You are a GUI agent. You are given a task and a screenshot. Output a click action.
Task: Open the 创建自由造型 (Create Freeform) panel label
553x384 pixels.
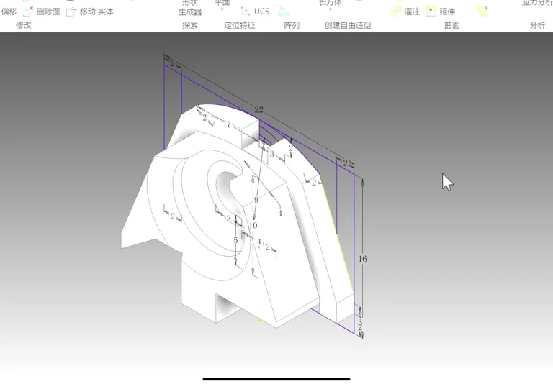point(348,25)
